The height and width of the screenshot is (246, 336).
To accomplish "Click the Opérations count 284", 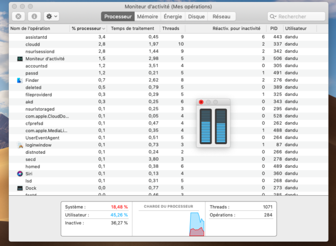I will tap(268, 215).
